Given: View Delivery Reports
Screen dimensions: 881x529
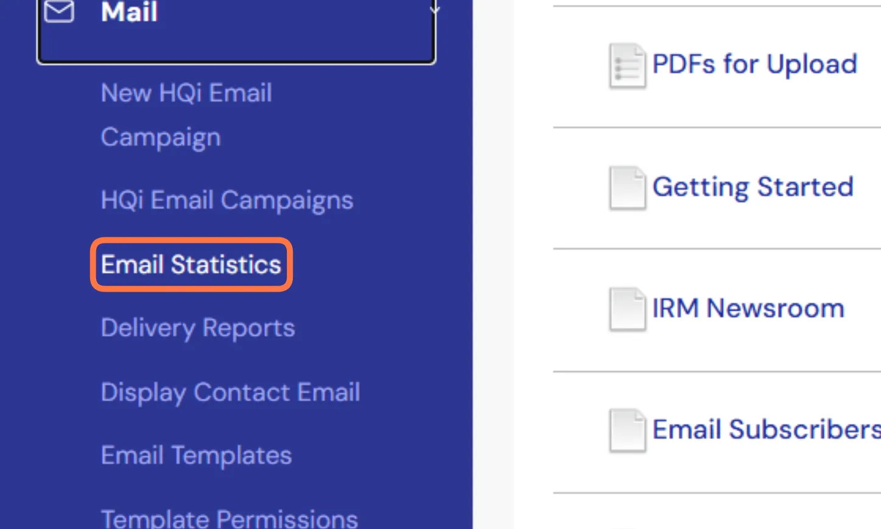Looking at the screenshot, I should point(198,328).
